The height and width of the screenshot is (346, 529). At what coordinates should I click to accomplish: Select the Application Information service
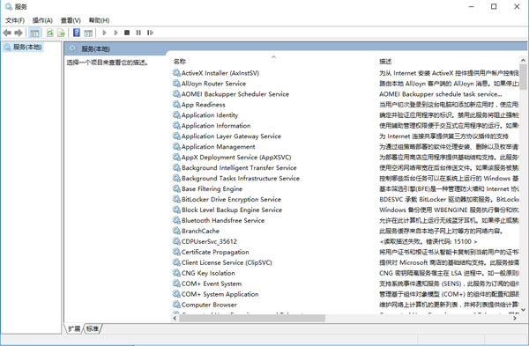[216, 126]
